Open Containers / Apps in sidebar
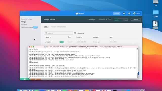Screen dimensions: 162x91 (27, 19)
